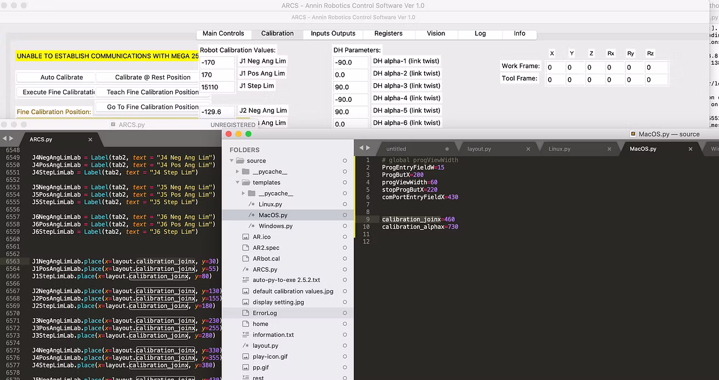Click the home file icon in sidebar

(x=246, y=324)
